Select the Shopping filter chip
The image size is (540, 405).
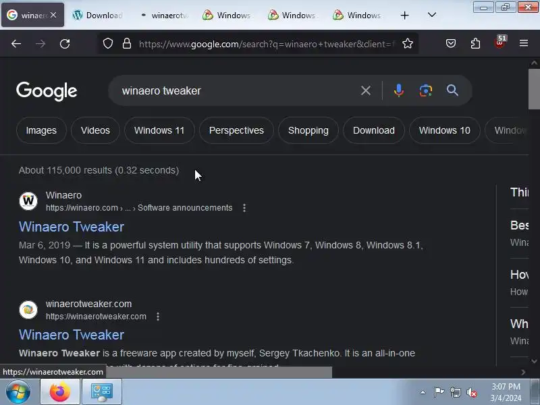[308, 130]
